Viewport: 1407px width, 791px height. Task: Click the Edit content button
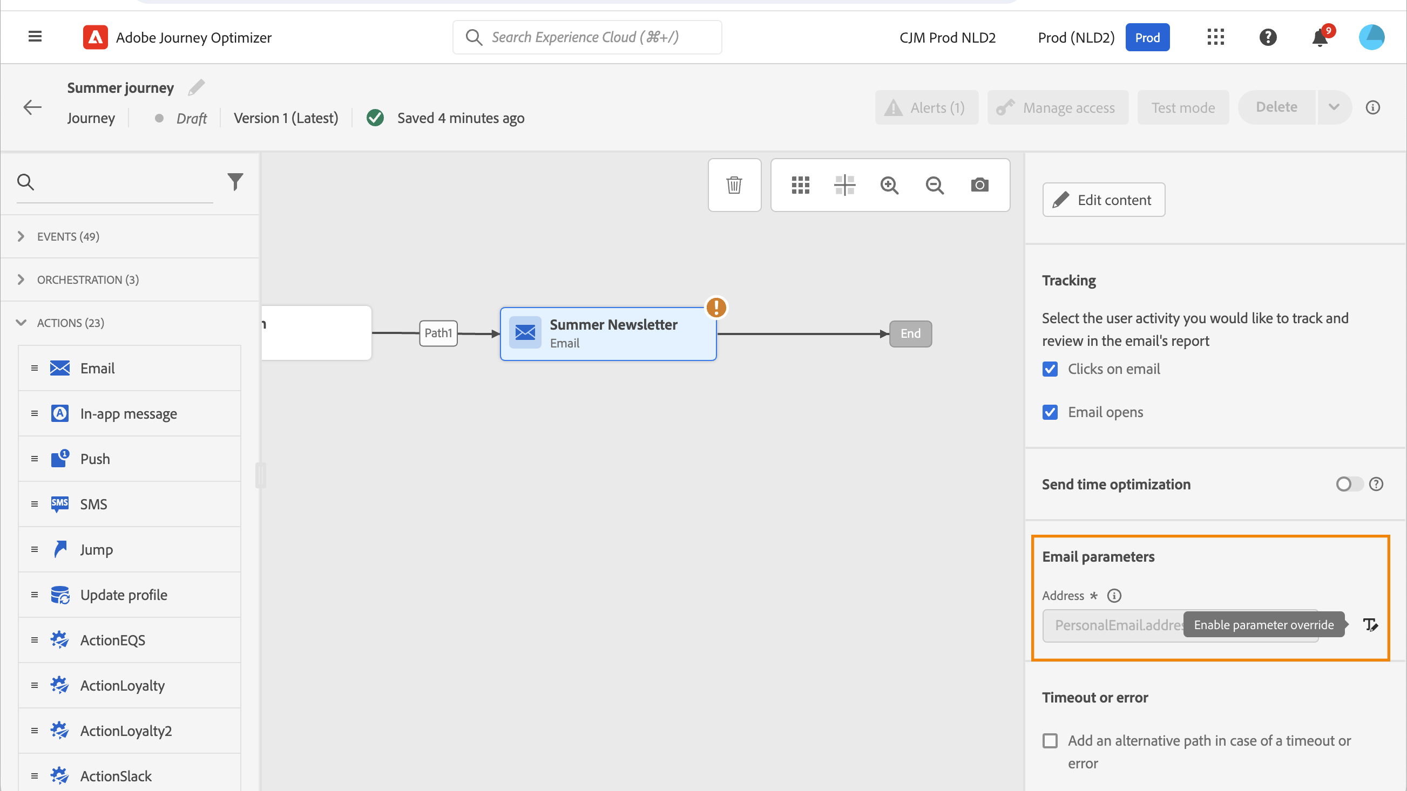[x=1104, y=200]
